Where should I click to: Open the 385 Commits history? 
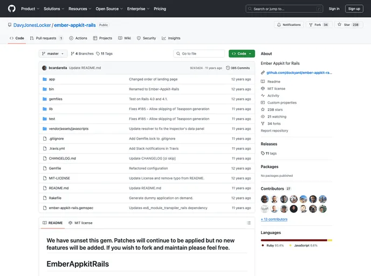tap(238, 68)
